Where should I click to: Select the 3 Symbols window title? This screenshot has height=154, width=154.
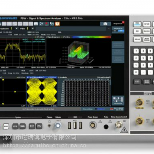[x=62, y=77]
